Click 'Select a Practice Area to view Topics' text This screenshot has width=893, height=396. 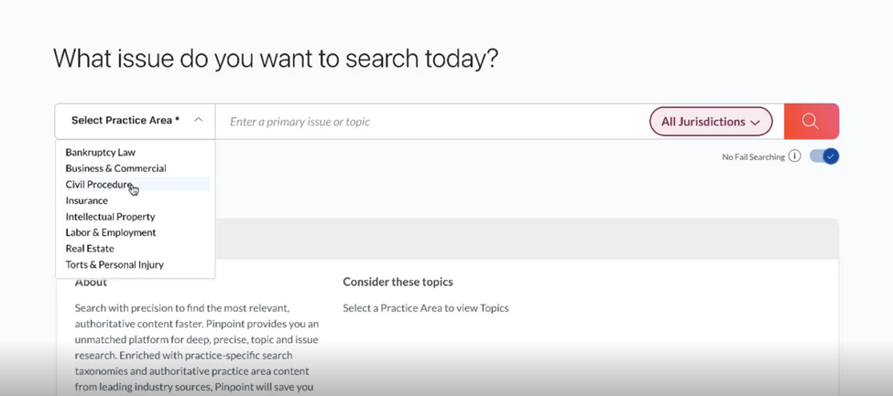pos(425,308)
